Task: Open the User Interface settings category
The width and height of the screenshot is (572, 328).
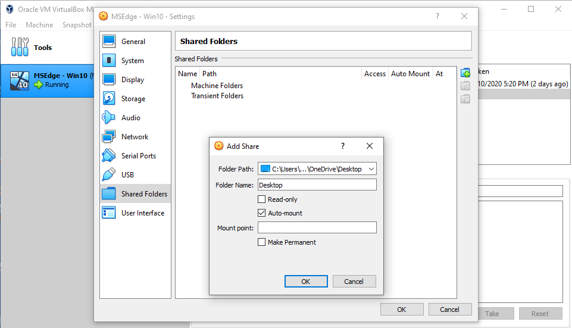Action: pos(135,213)
